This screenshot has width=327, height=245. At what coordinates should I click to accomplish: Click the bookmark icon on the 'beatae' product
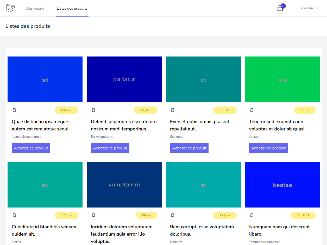(x=252, y=215)
